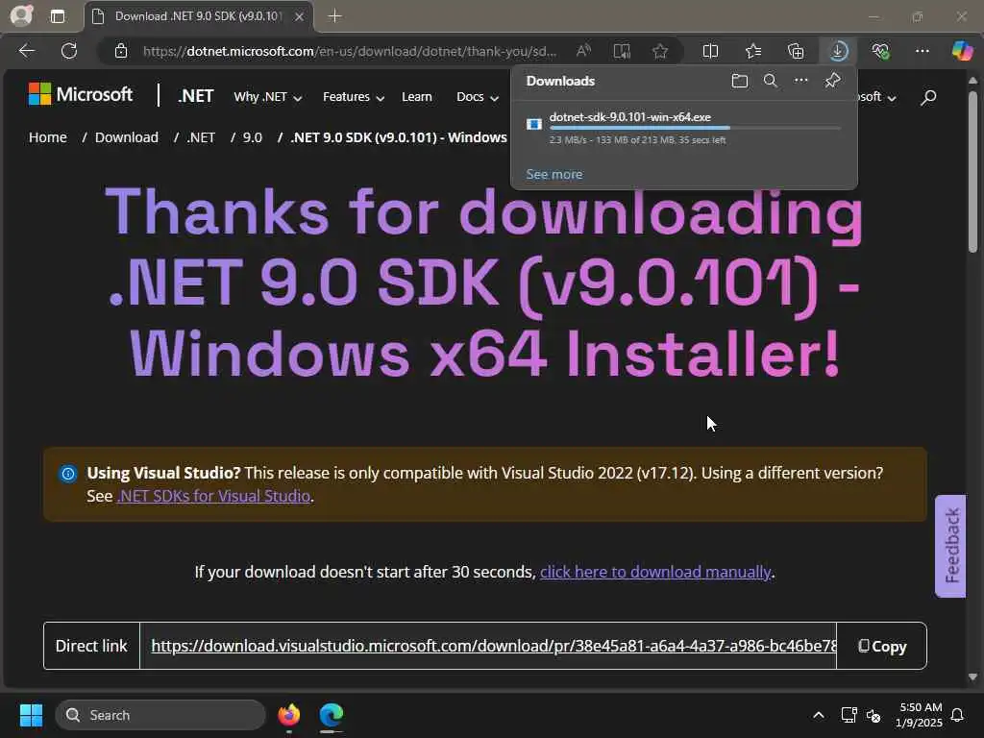Open the website search magnifier icon

tap(928, 97)
